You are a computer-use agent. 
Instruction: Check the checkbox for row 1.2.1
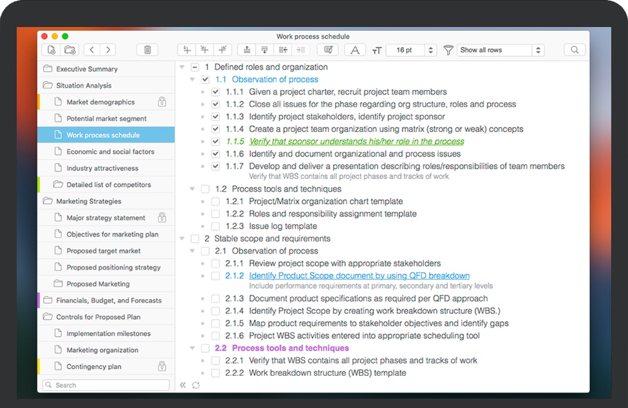(215, 201)
